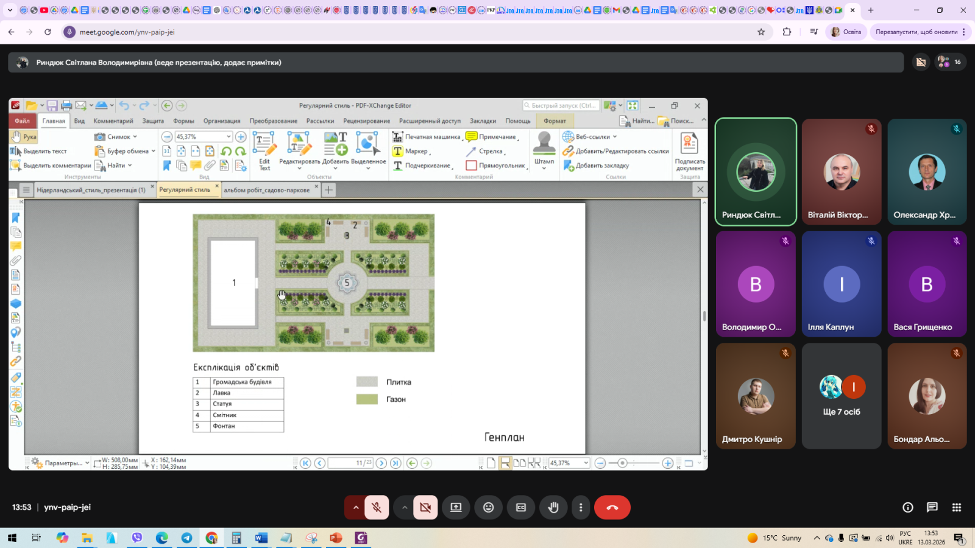Click the Present screen icon
The width and height of the screenshot is (975, 548).
click(x=456, y=507)
